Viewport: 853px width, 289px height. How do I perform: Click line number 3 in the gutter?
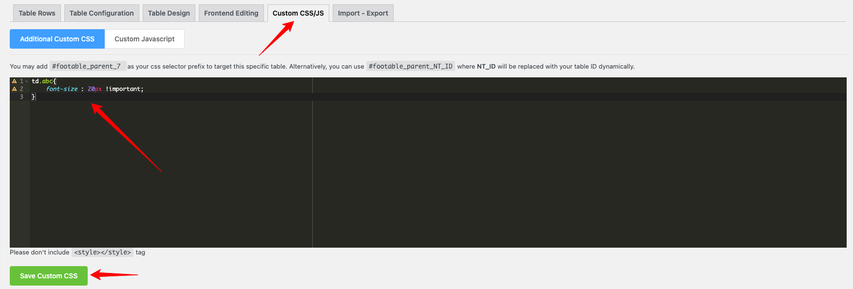coord(21,97)
